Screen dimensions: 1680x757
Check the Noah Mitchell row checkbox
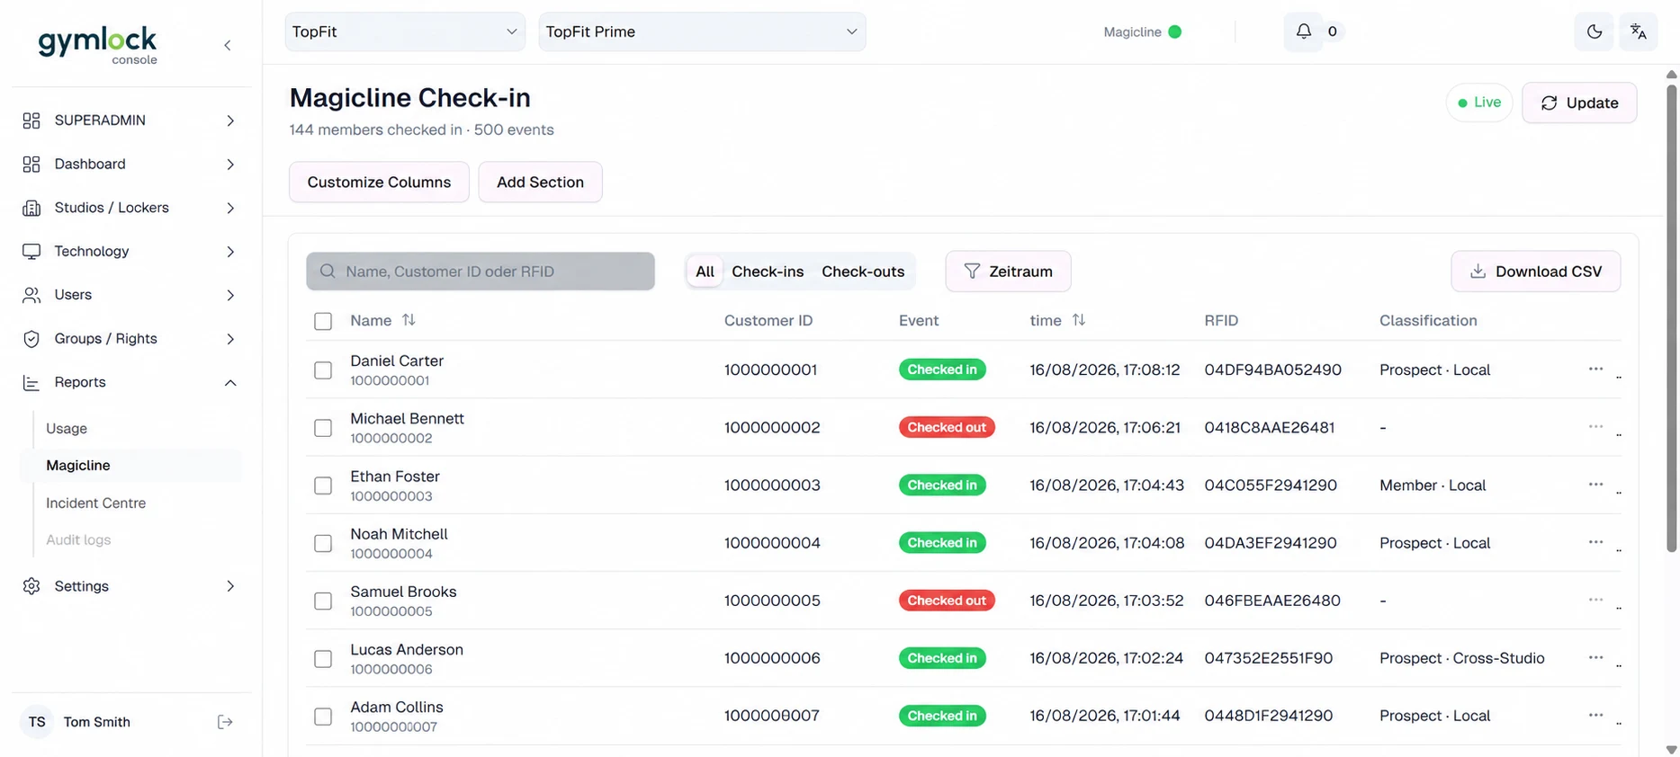pyautogui.click(x=323, y=543)
